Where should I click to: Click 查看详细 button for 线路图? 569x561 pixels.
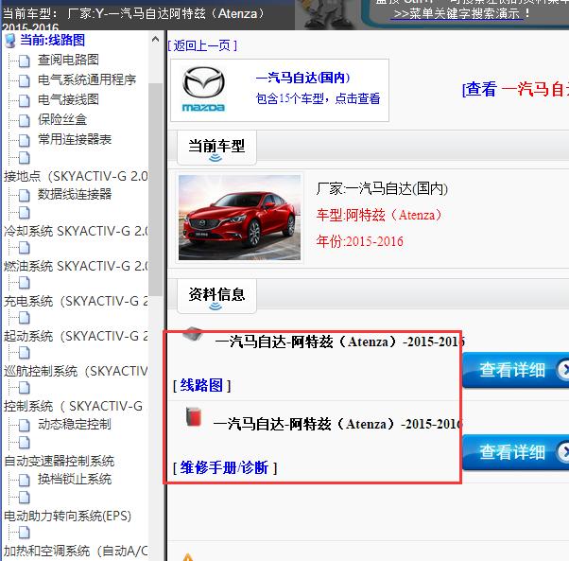515,370
